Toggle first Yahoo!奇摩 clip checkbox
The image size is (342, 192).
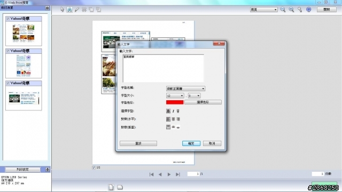(8, 19)
